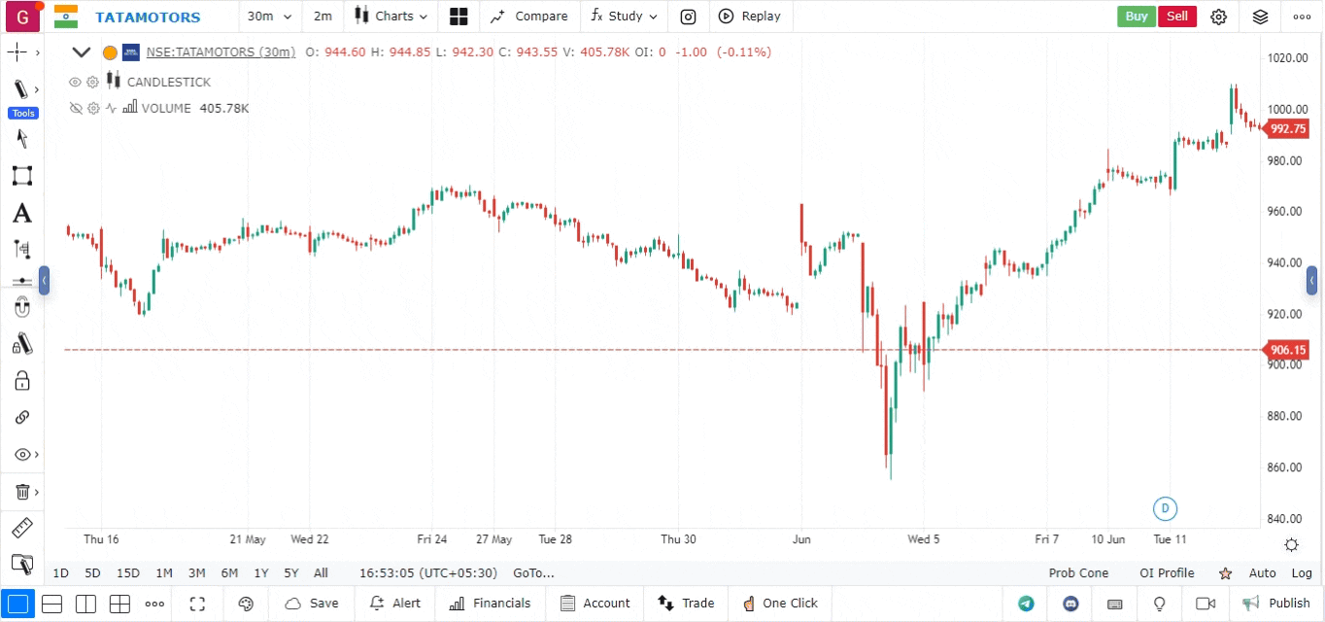Click the Buy button

pyautogui.click(x=1136, y=17)
